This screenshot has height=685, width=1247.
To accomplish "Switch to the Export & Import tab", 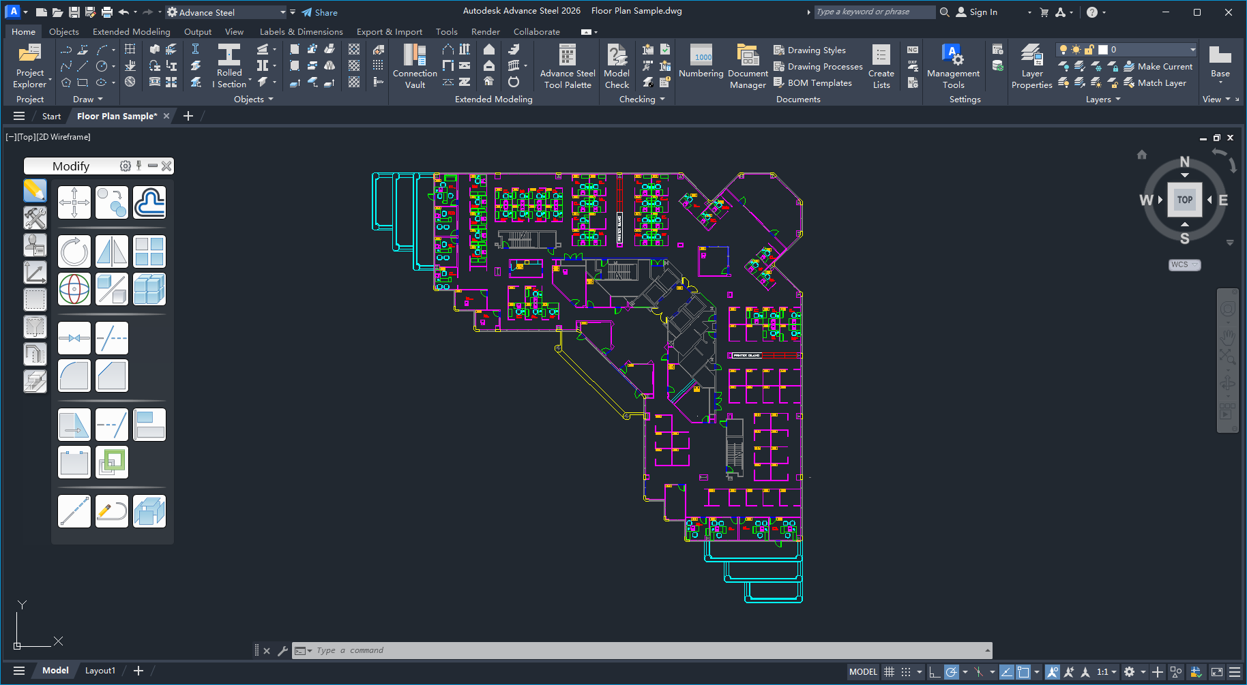I will pyautogui.click(x=390, y=31).
